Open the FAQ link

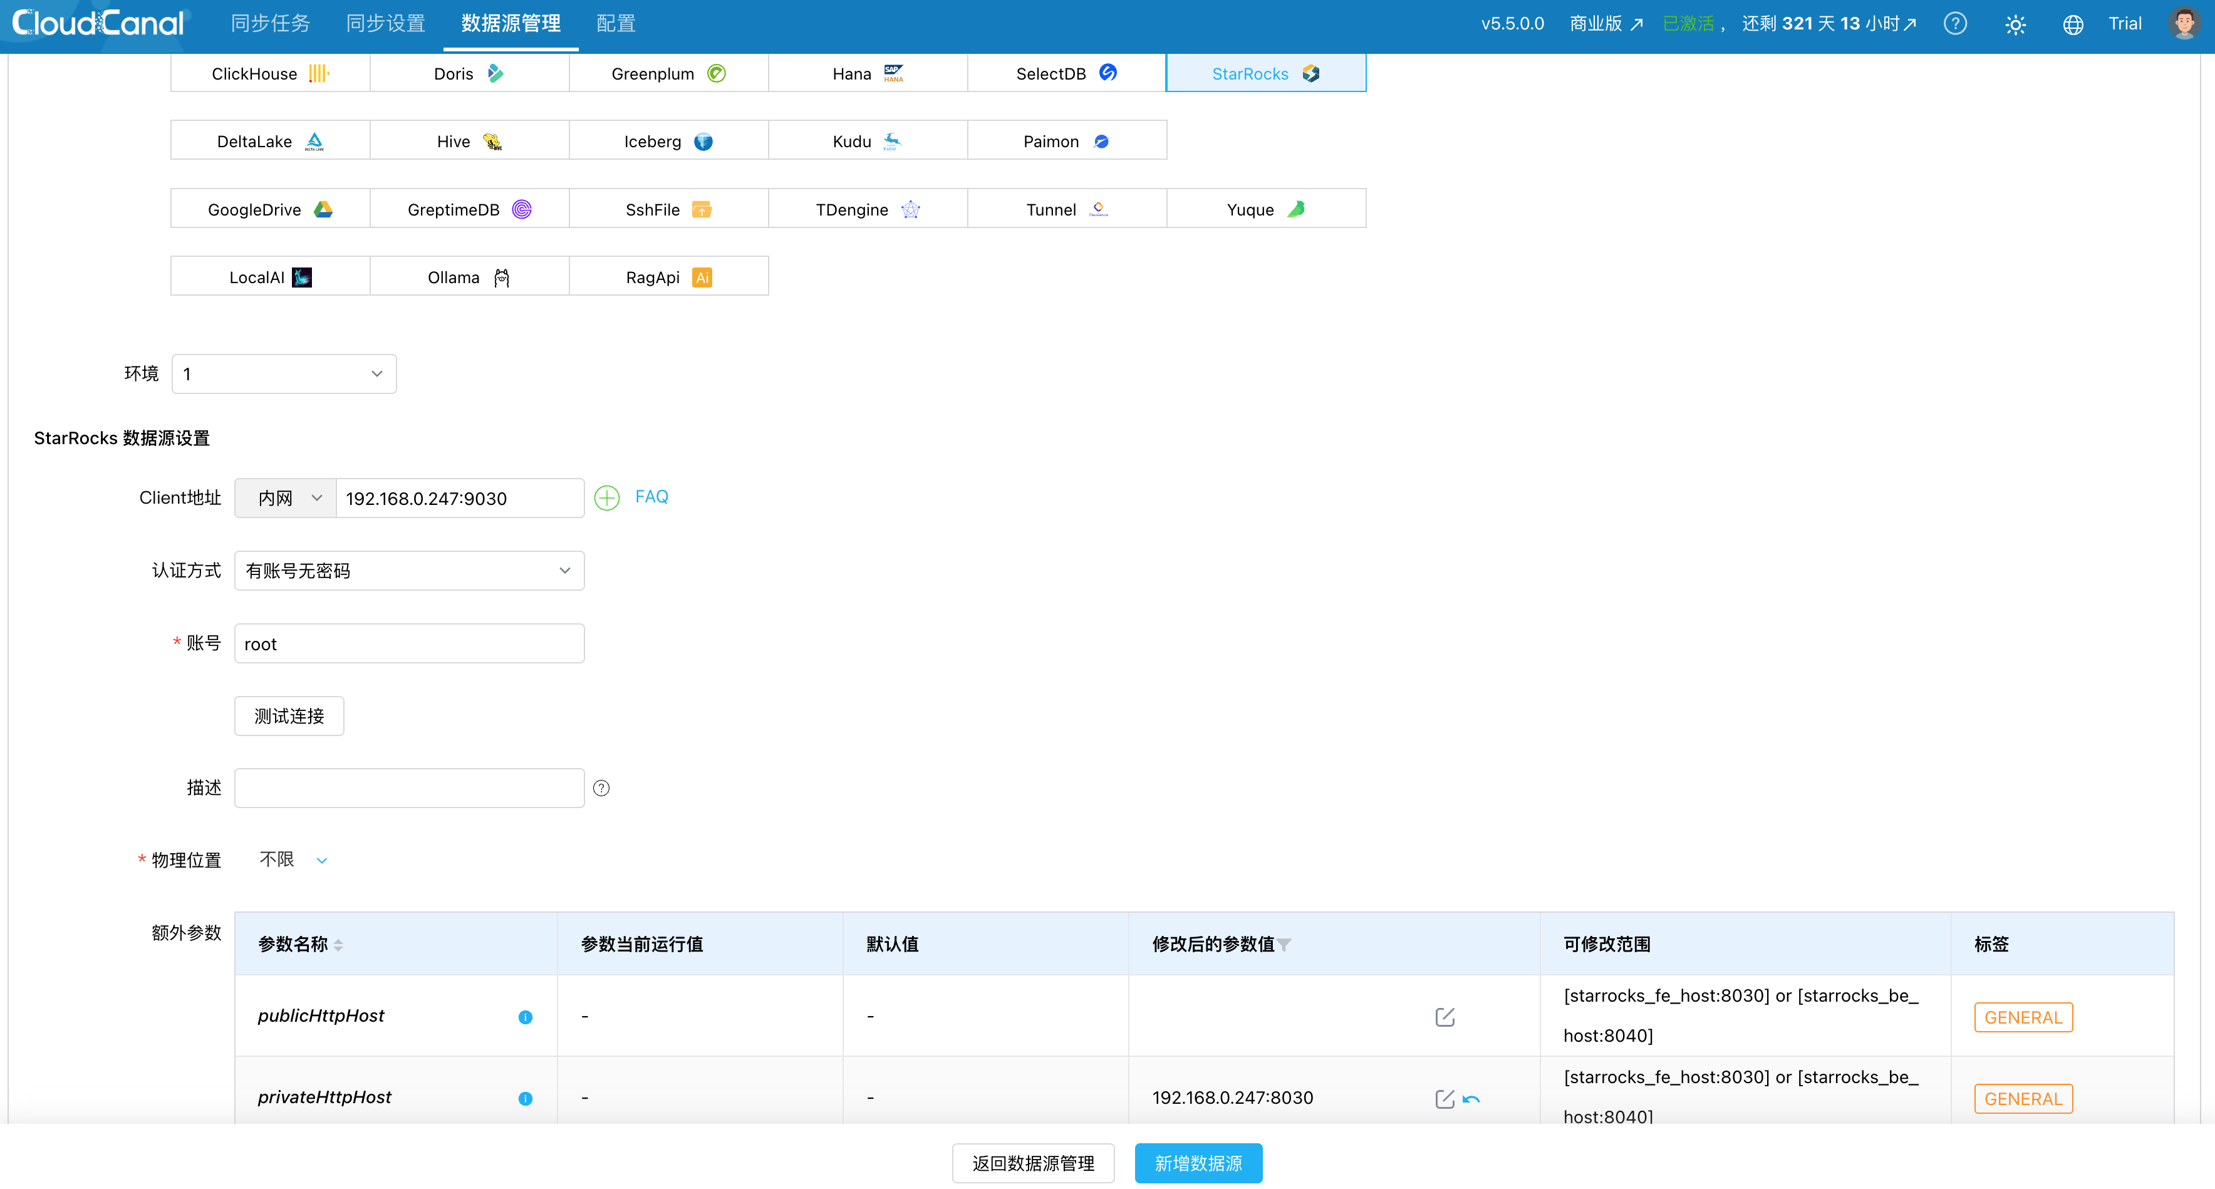point(651,496)
